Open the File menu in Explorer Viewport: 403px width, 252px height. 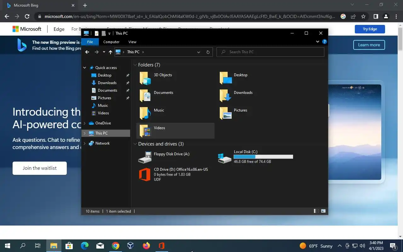pos(90,42)
